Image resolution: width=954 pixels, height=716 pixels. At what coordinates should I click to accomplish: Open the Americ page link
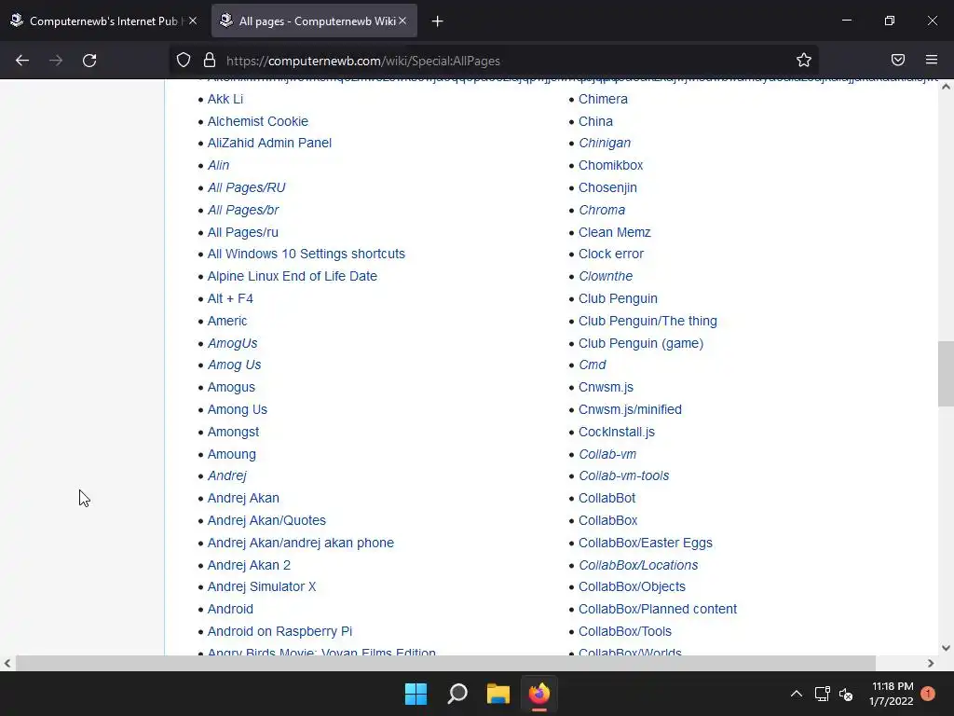(x=227, y=321)
